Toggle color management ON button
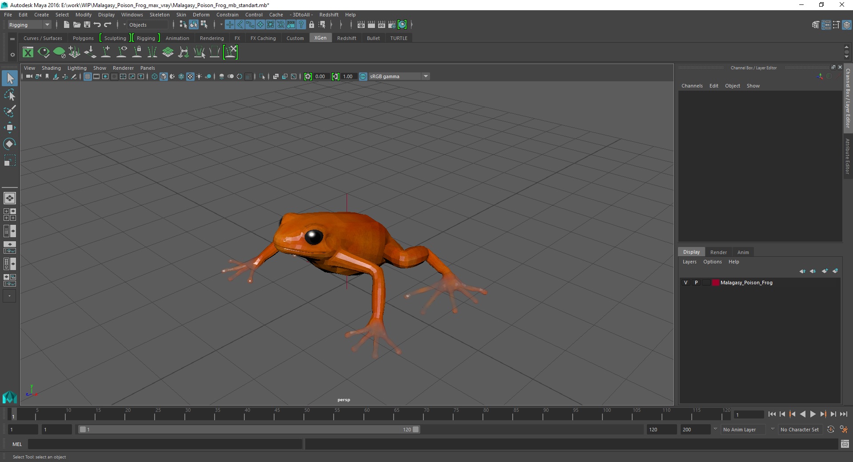This screenshot has height=462, width=853. pos(363,76)
